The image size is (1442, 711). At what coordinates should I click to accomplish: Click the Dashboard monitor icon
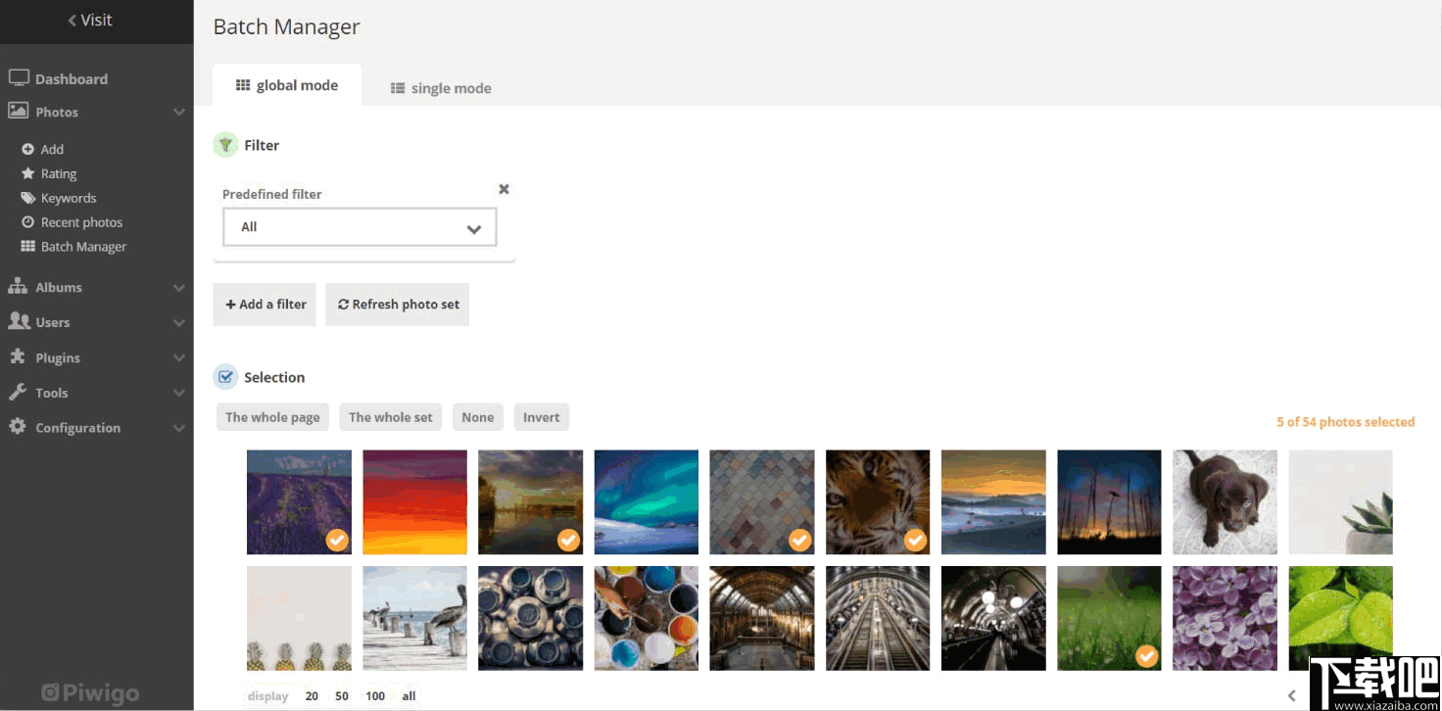[19, 78]
